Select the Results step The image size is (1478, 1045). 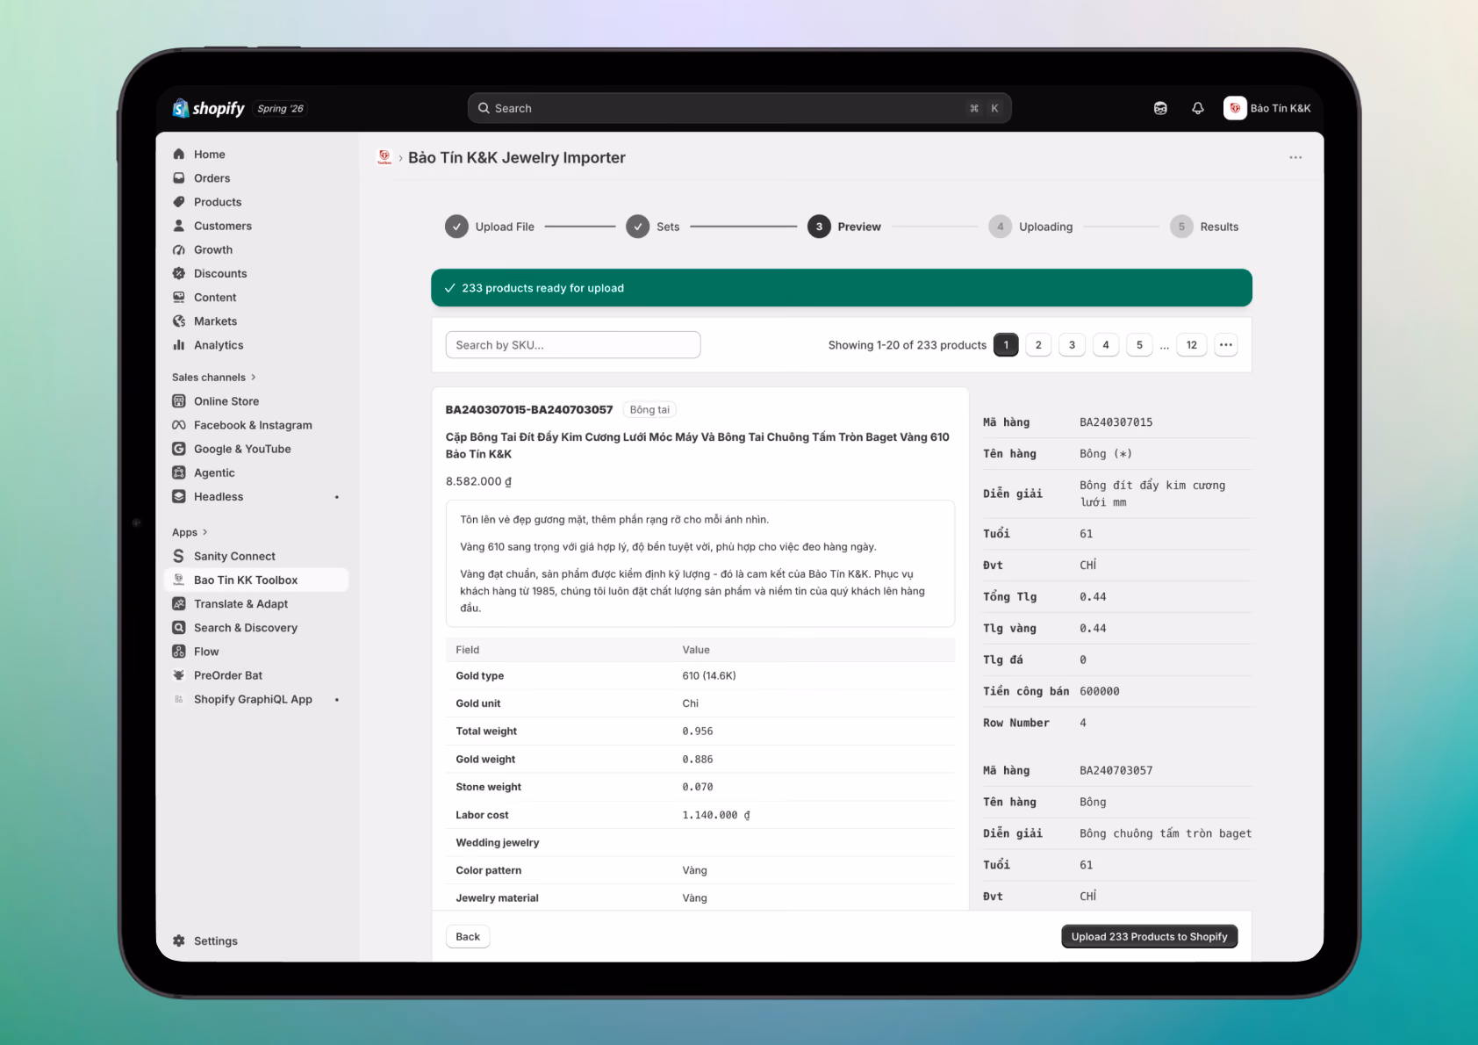[x=1204, y=227]
